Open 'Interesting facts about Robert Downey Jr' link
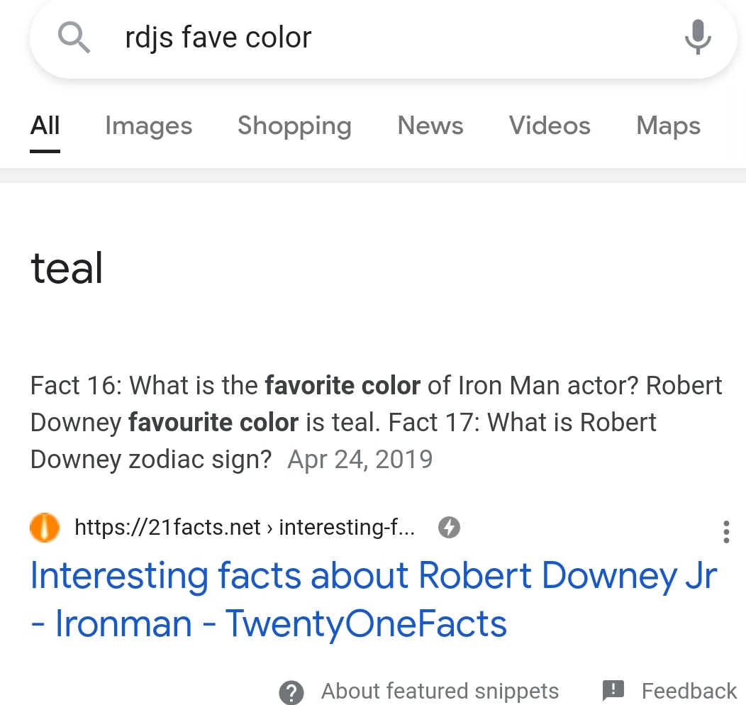The image size is (746, 705). pyautogui.click(x=374, y=599)
